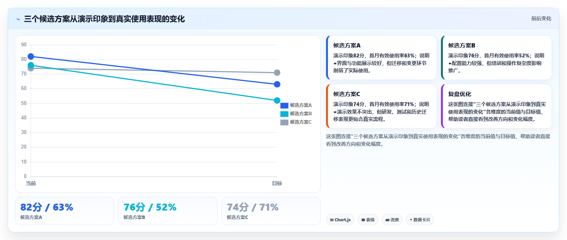Open the 候选方案B description card heading
567x240 pixels.
pos(462,45)
